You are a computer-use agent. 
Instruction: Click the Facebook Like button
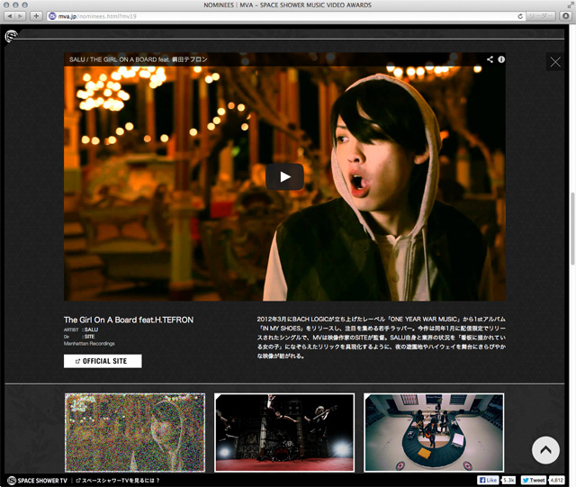(x=488, y=481)
